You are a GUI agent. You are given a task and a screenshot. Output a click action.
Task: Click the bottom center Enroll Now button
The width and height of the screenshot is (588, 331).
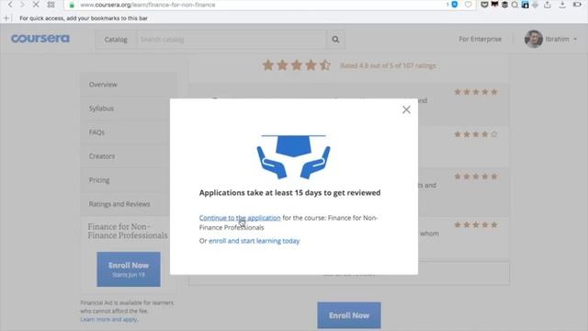349,315
